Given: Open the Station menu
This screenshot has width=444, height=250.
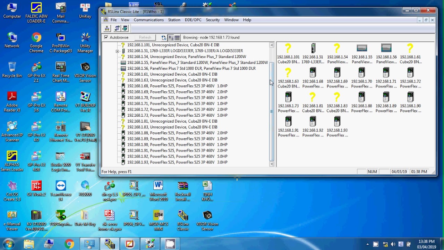Looking at the screenshot, I should 174,20.
